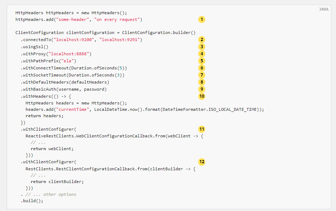
Task: Click 'ReactiveRestClients.WebClientConfigurationCallback.from' text
Action: [96, 136]
